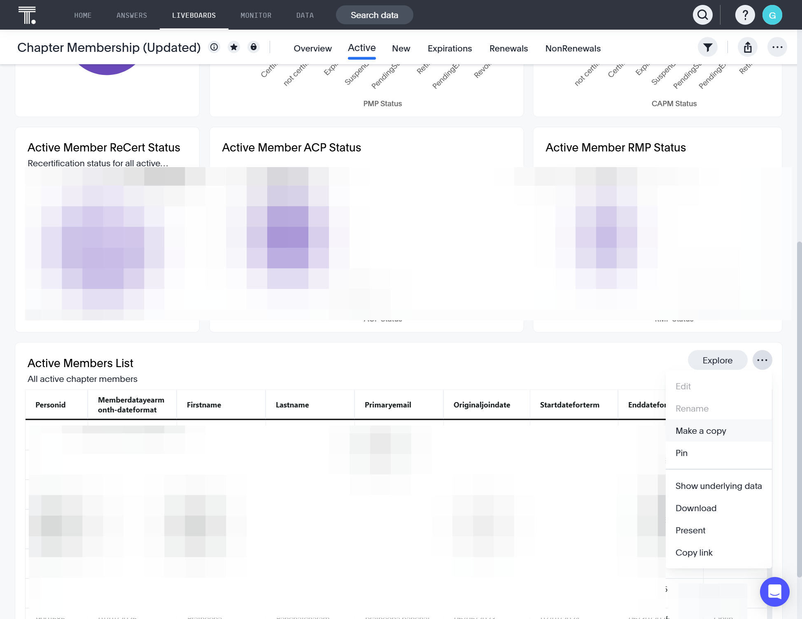Sort by Firstname column header
This screenshot has width=802, height=619.
click(221, 405)
